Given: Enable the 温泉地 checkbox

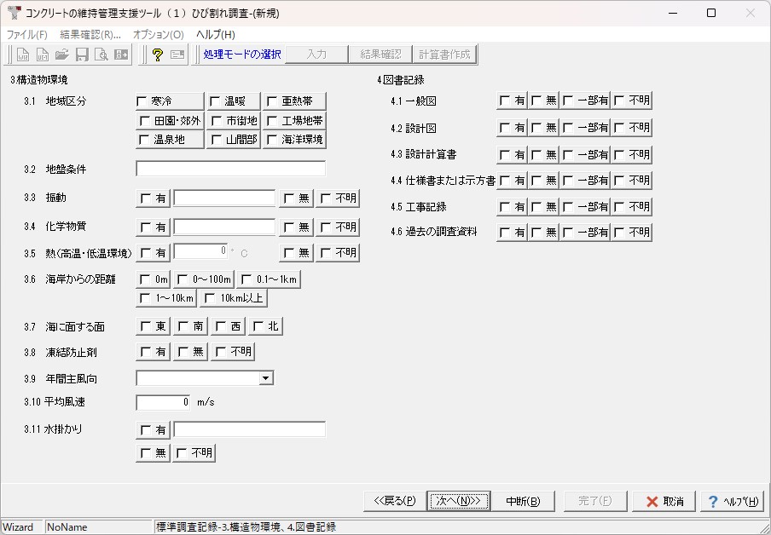Looking at the screenshot, I should pos(144,140).
